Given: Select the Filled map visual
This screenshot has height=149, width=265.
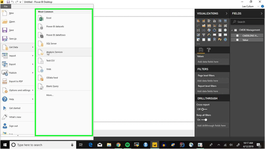Looking at the screenshot, I should pos(198,35).
